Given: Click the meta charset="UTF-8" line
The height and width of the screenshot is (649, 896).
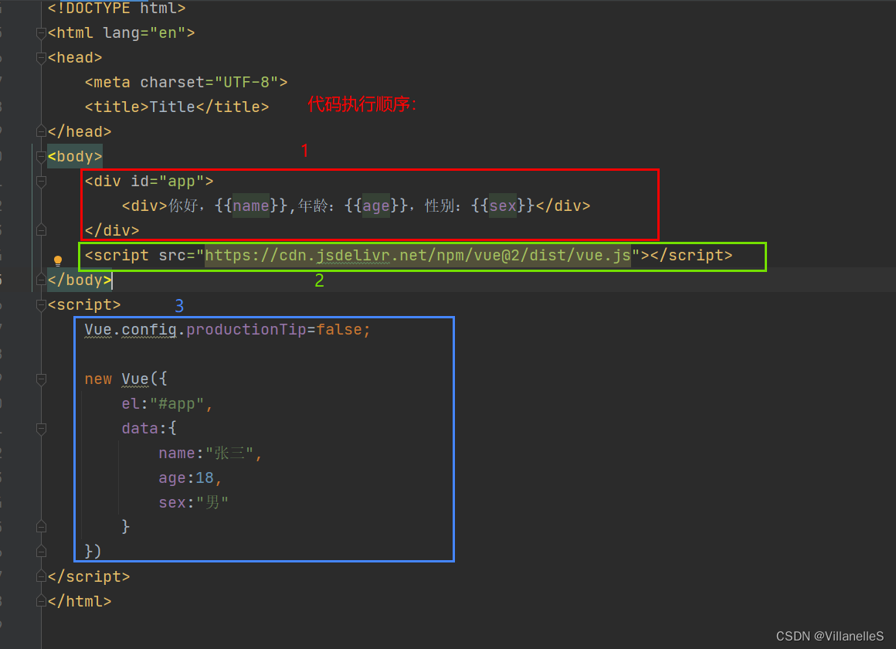Looking at the screenshot, I should tap(185, 83).
